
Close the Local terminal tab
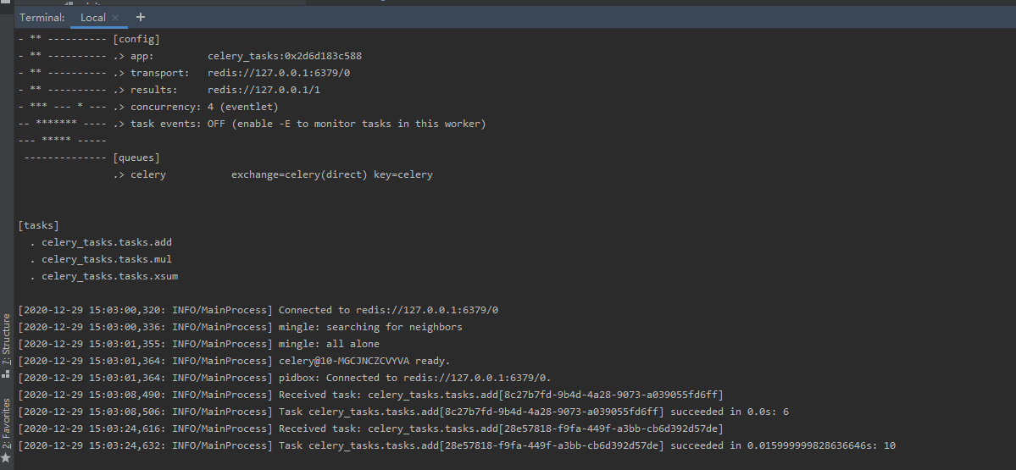click(x=115, y=18)
